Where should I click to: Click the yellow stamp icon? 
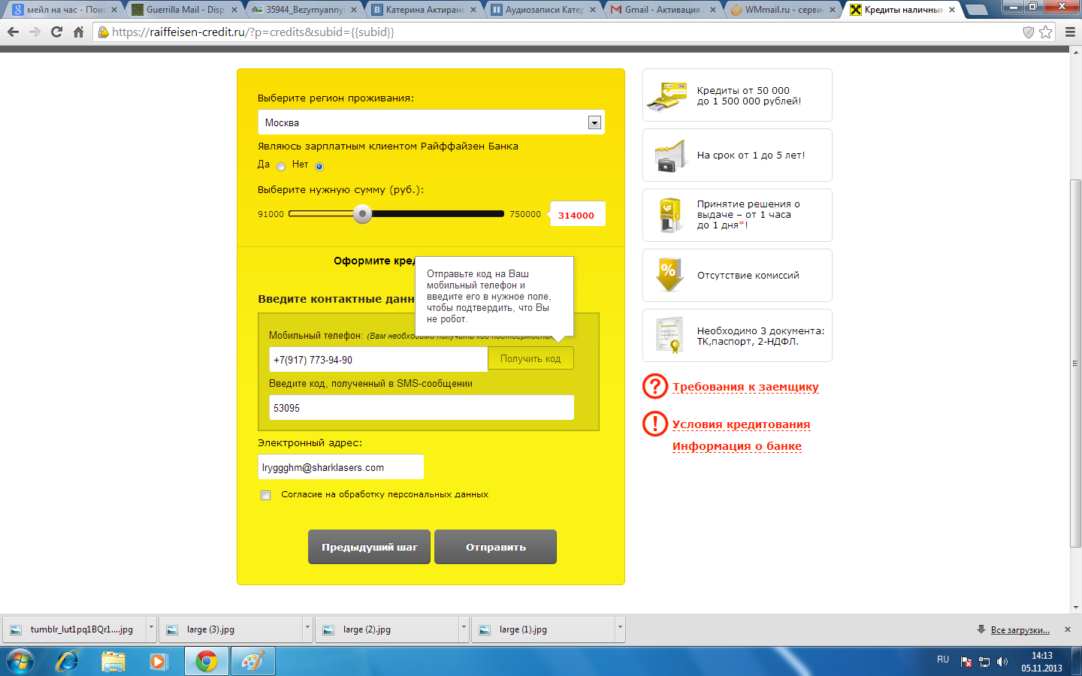[x=669, y=216]
